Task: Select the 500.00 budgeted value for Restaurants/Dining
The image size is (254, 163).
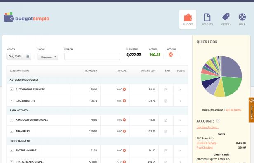Action: (93, 161)
